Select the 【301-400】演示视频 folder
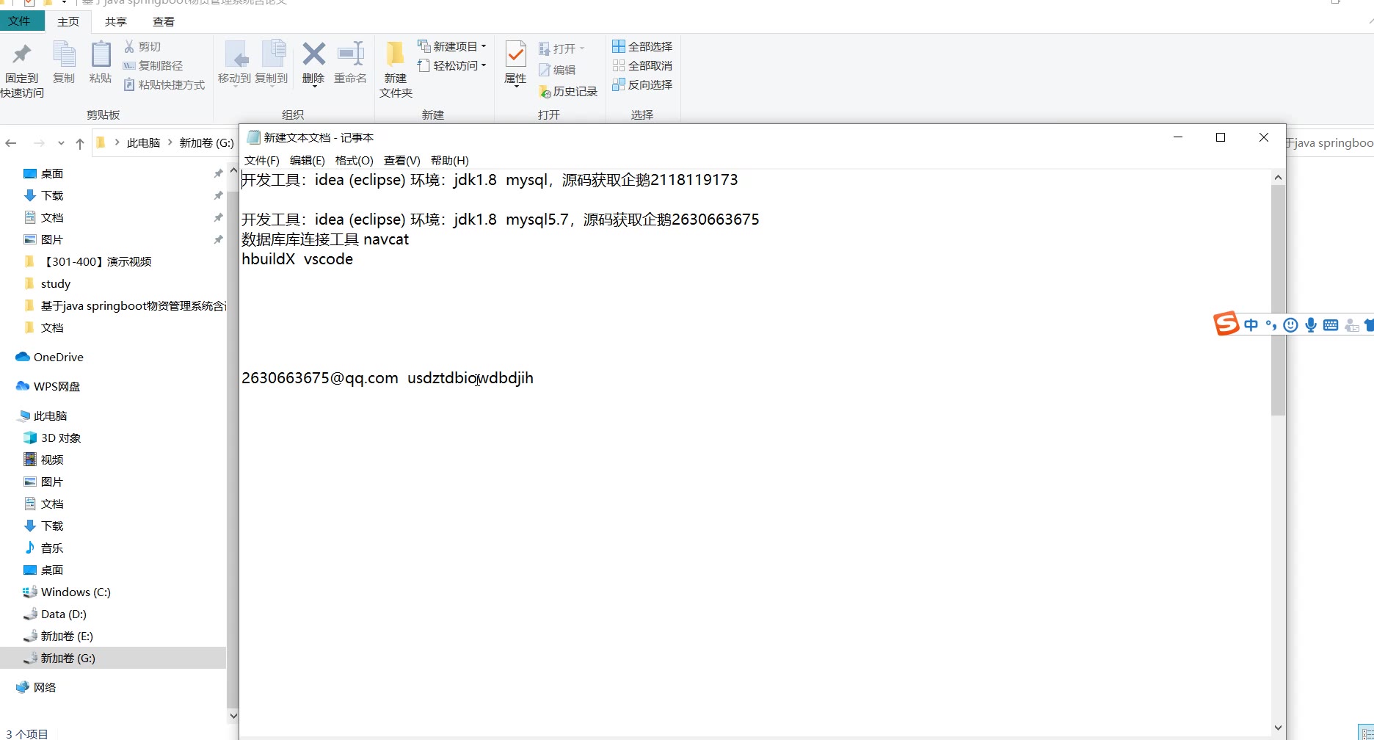Screen dimensions: 1374x740 (98, 261)
